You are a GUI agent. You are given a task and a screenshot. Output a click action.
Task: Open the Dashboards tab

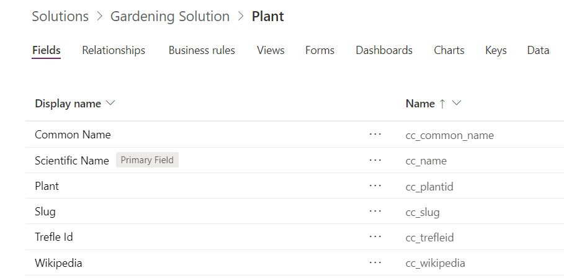coord(384,50)
